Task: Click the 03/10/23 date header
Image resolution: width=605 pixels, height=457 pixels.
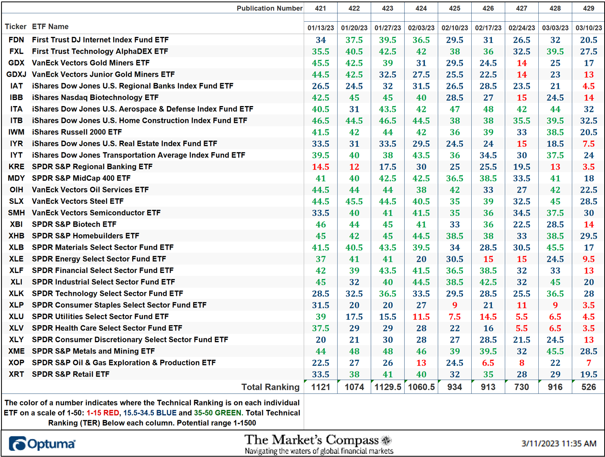Action: point(589,28)
